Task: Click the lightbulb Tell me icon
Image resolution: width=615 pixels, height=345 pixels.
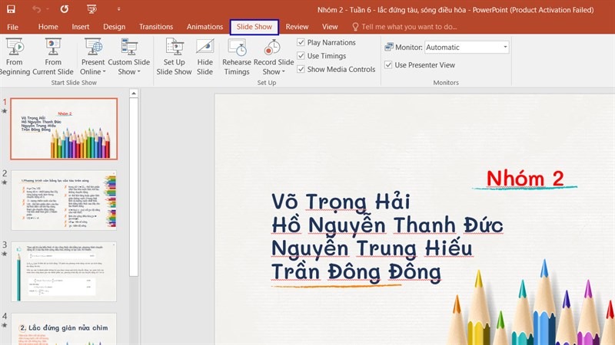Action: (355, 27)
